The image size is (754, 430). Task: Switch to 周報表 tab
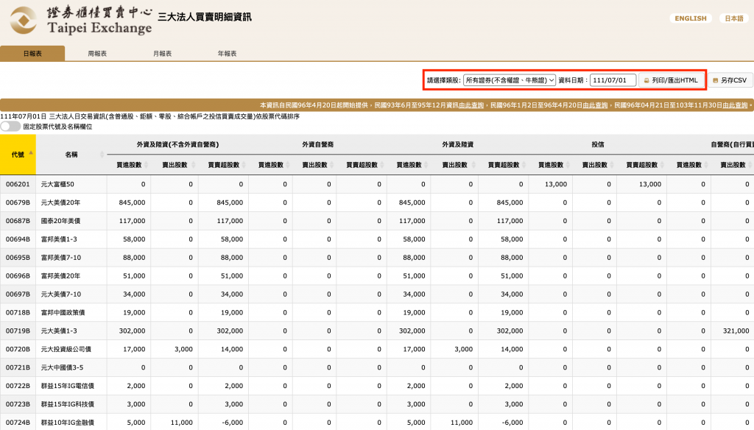[x=97, y=54]
